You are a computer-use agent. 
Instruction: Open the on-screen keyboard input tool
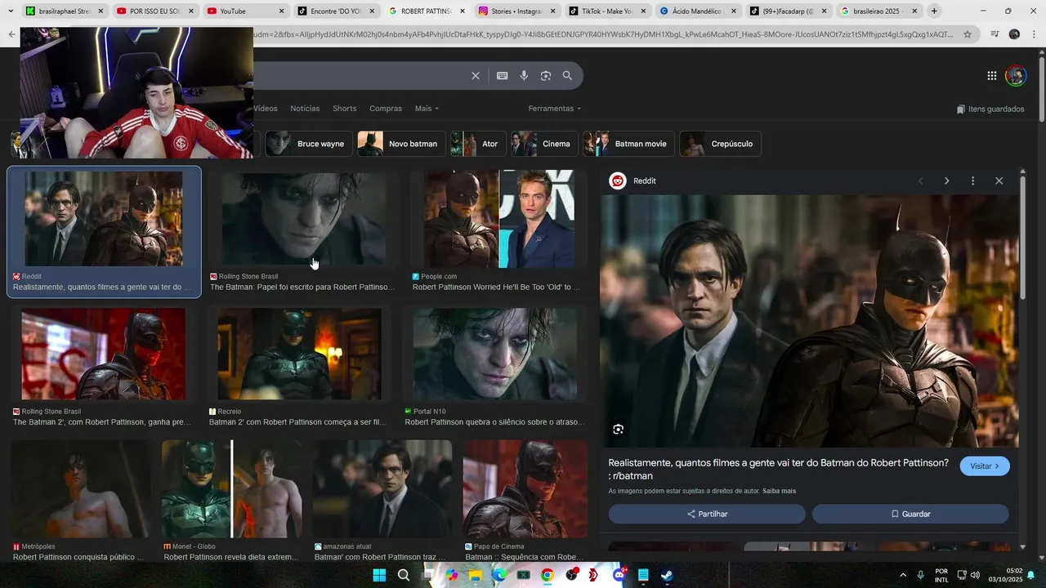[503, 76]
